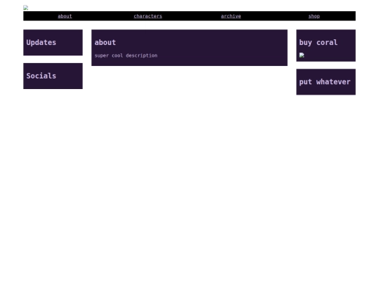This screenshot has width=379, height=284.
Task: Visit the shop navigation link
Action: pos(314,16)
